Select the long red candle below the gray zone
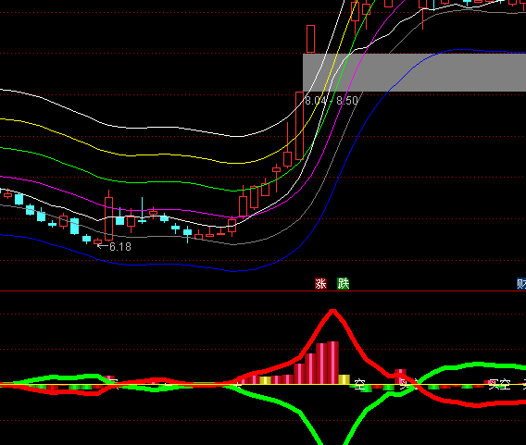Viewport: 526px width, 445px height. [x=299, y=126]
